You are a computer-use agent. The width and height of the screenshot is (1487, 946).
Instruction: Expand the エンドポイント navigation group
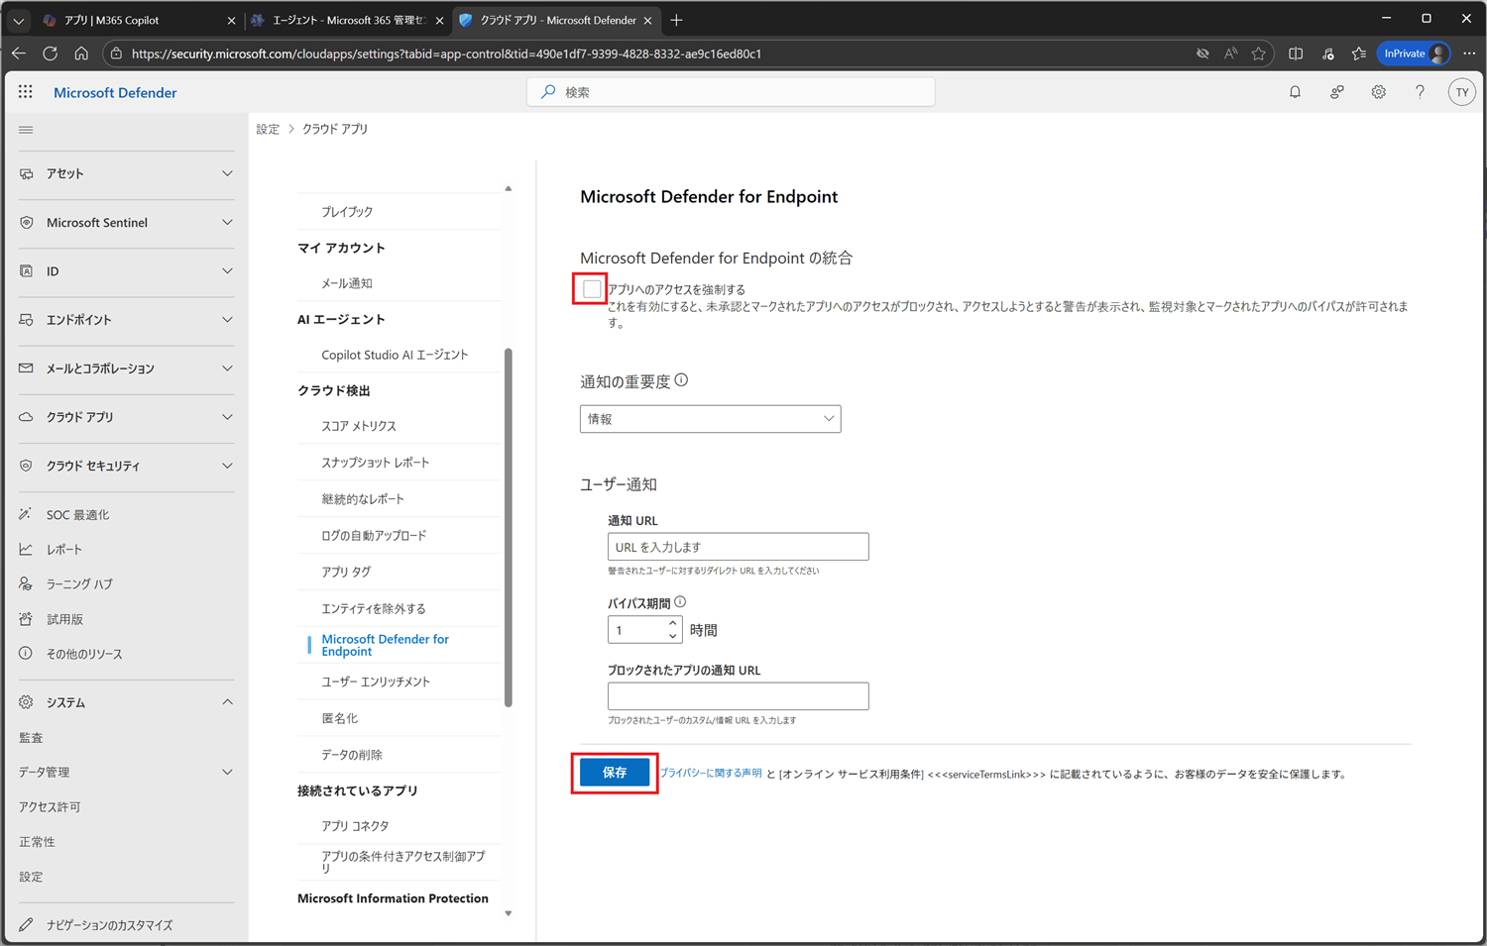[x=126, y=320]
